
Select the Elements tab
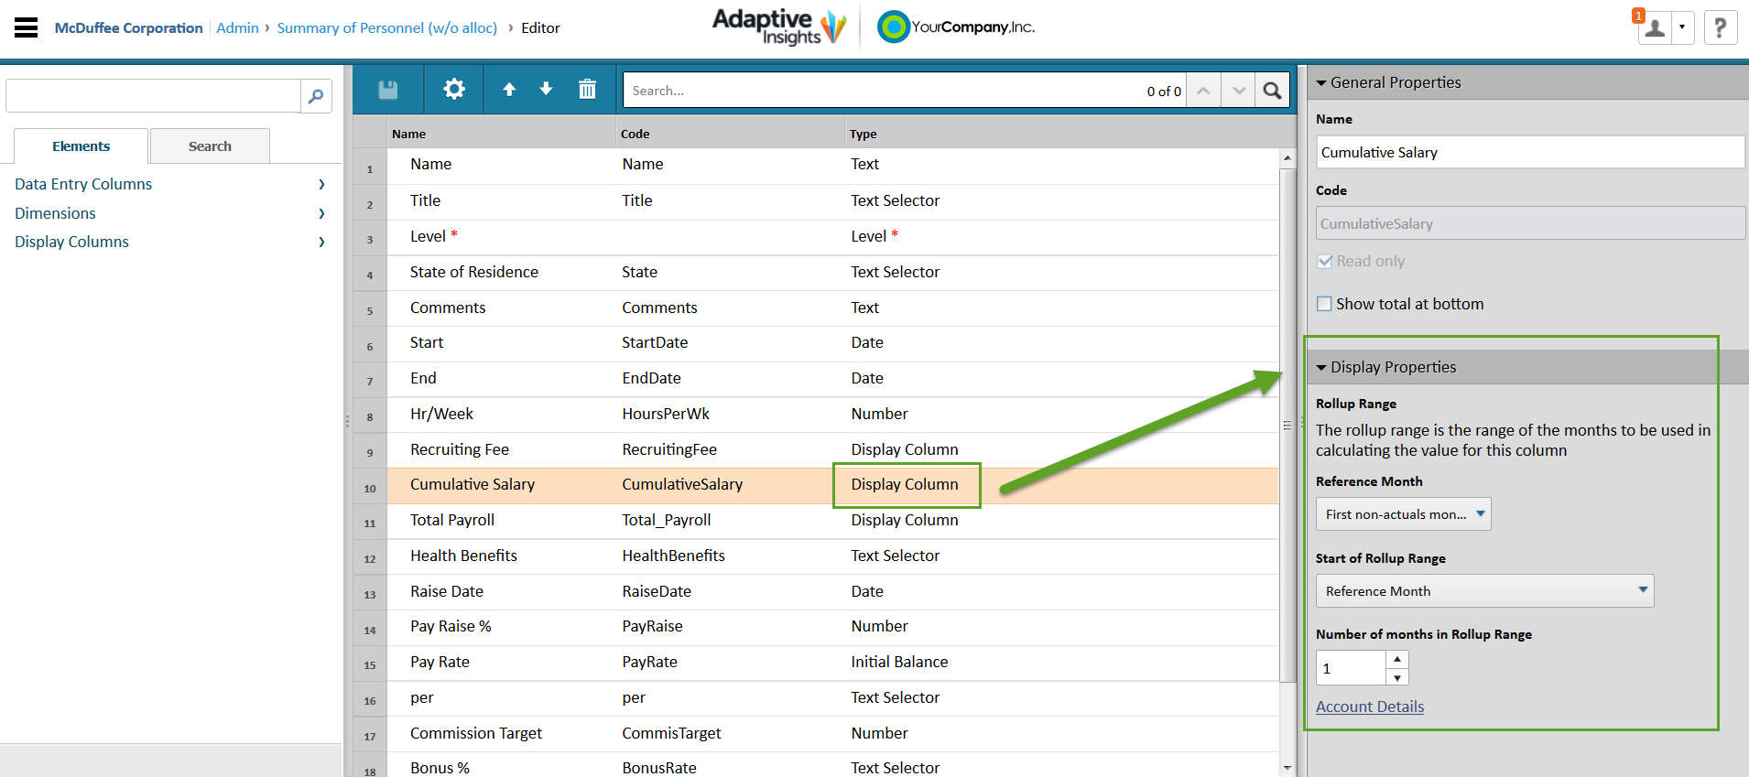(81, 146)
